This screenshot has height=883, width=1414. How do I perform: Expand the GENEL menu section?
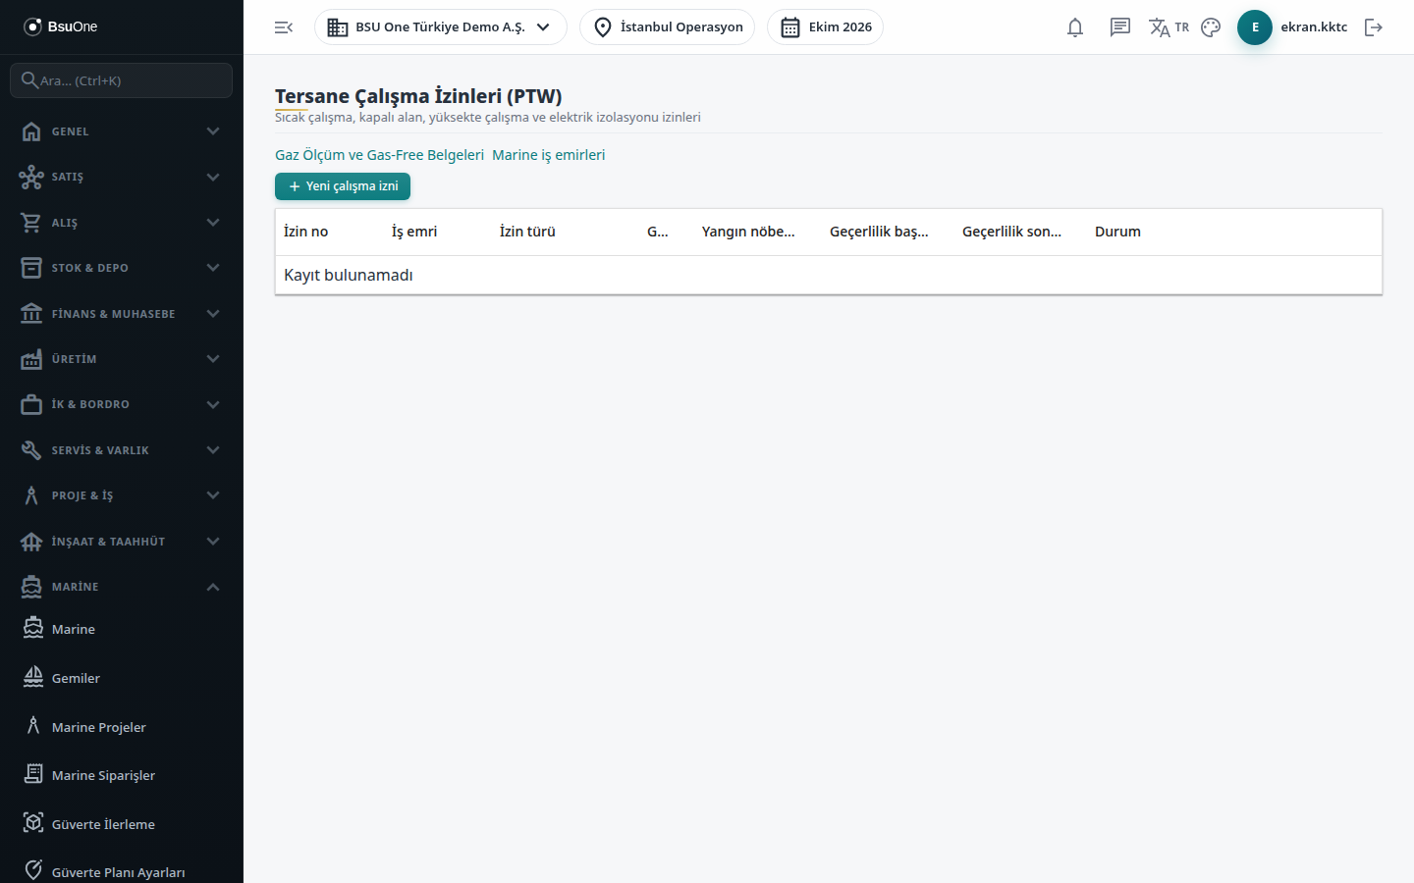[122, 131]
